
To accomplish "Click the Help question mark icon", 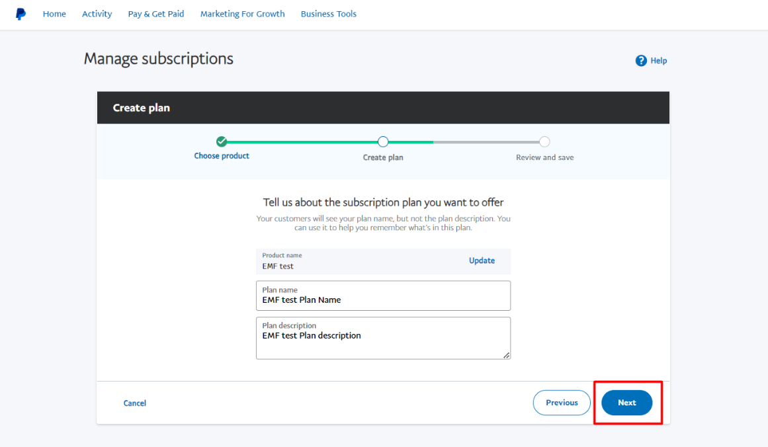I will (640, 61).
